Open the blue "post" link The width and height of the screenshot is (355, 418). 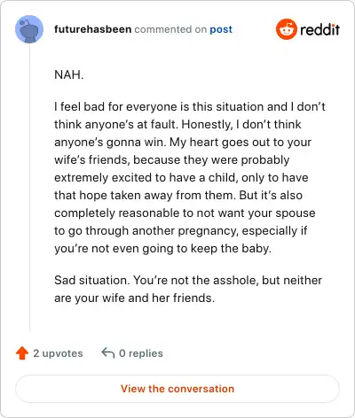pyautogui.click(x=221, y=29)
